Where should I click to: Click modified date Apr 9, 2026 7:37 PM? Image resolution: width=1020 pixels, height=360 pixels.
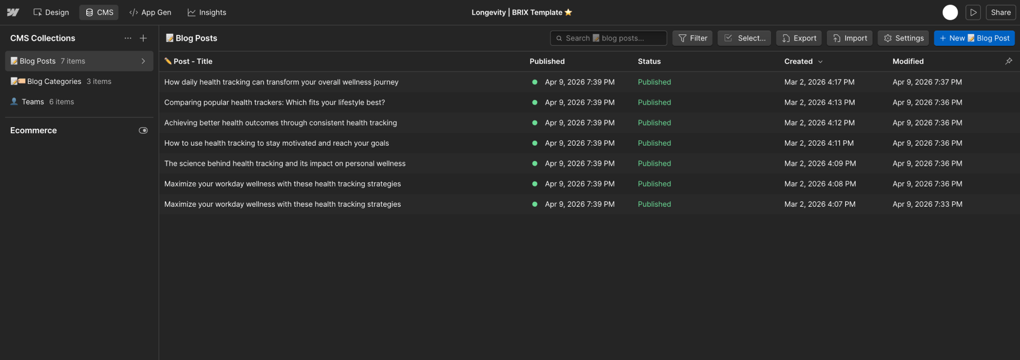pyautogui.click(x=927, y=82)
